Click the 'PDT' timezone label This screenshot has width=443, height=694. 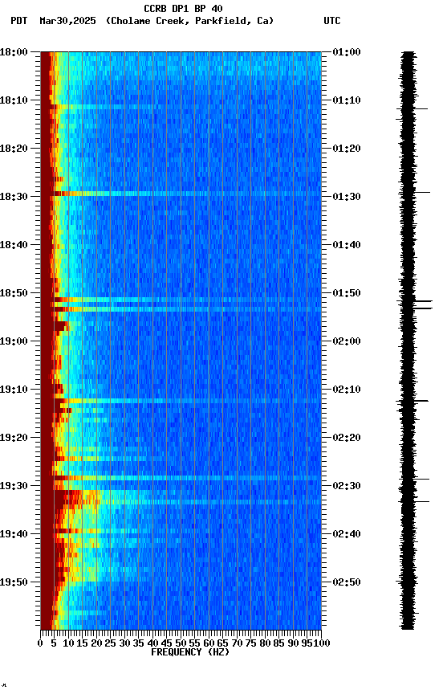coord(19,21)
